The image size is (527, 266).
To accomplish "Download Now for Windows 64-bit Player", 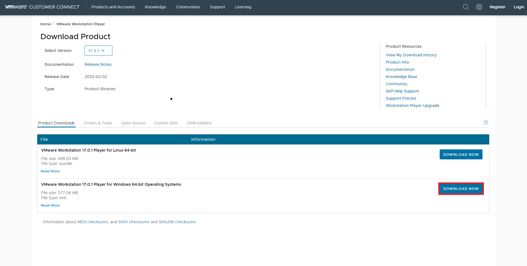I will pos(461,189).
